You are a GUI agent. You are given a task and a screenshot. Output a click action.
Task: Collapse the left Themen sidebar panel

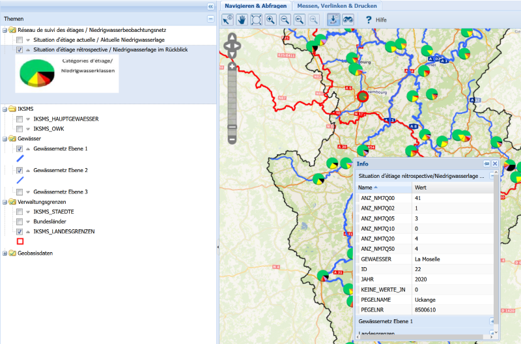coord(210,5)
